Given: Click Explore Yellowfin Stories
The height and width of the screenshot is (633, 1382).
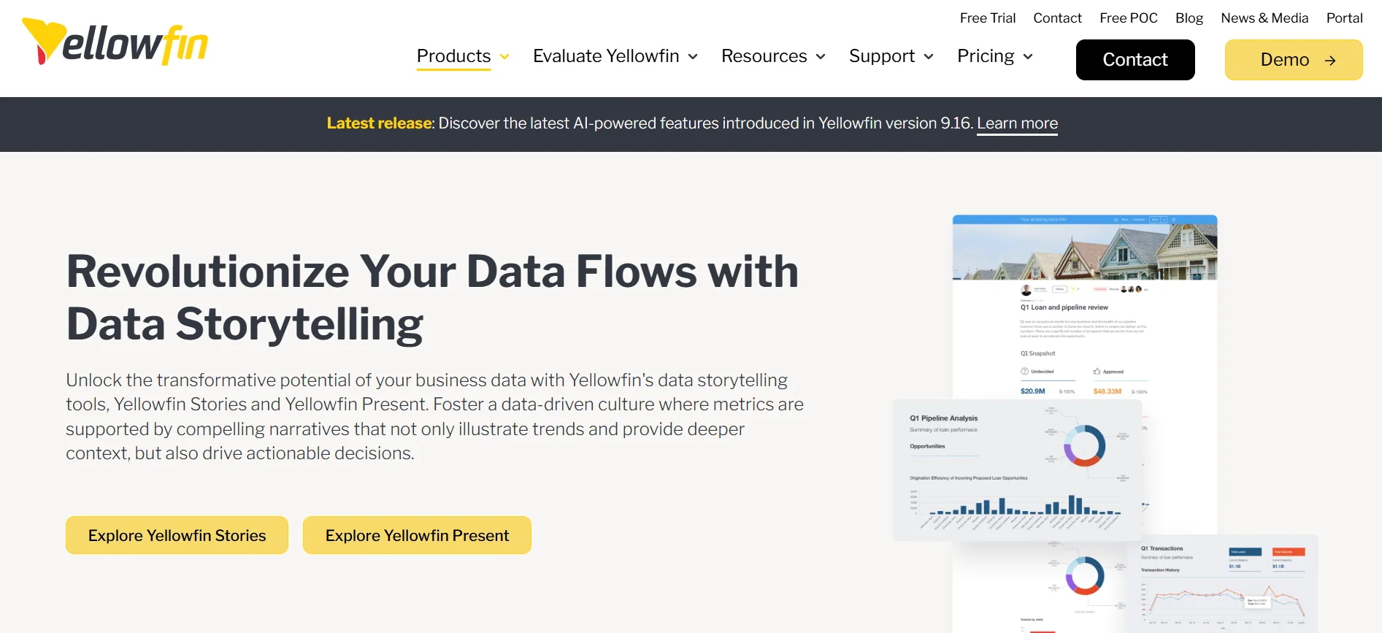Looking at the screenshot, I should [x=176, y=535].
